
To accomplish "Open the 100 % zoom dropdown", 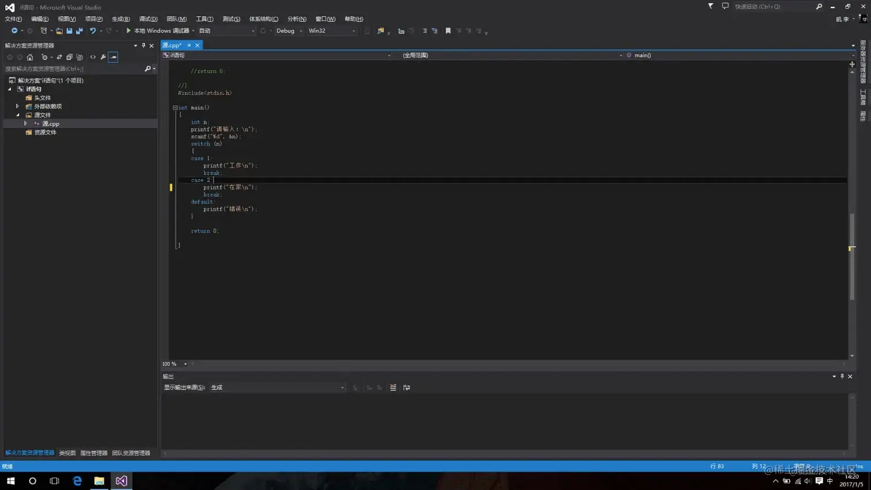I will (x=175, y=364).
